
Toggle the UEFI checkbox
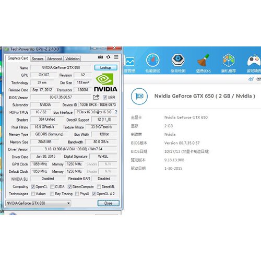click(105, 97)
